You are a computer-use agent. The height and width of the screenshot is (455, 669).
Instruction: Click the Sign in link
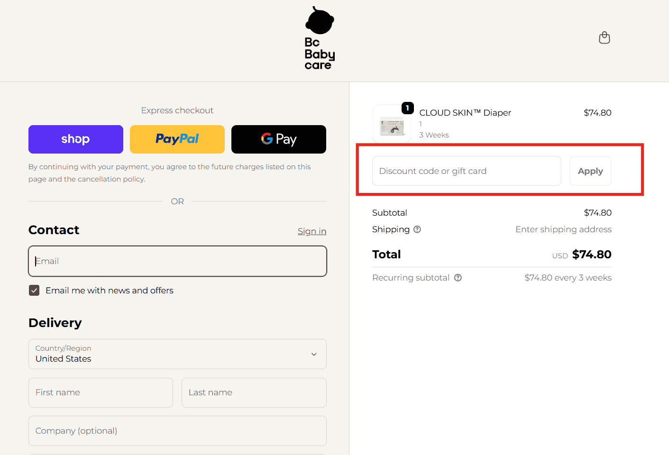click(x=312, y=231)
